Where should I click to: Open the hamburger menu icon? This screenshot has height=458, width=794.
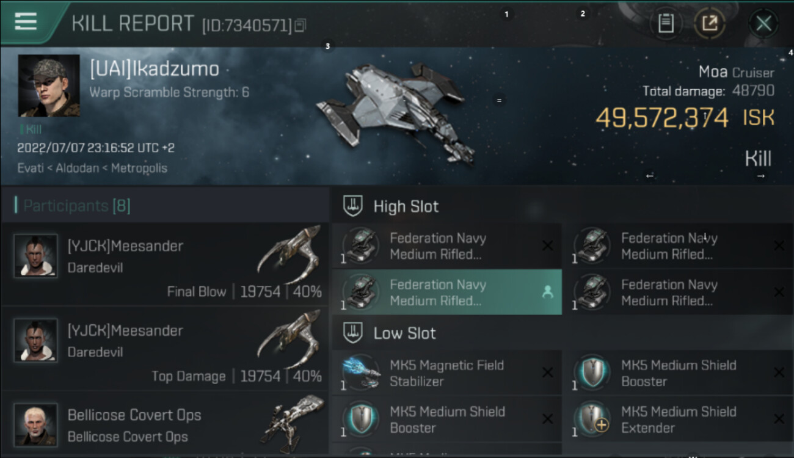click(26, 22)
